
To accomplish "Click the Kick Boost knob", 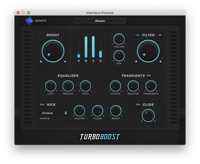I will click(116, 111).
